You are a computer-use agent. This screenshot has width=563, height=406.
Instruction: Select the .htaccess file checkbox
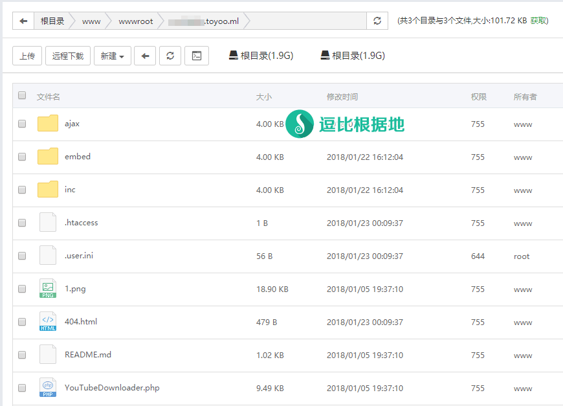click(22, 223)
